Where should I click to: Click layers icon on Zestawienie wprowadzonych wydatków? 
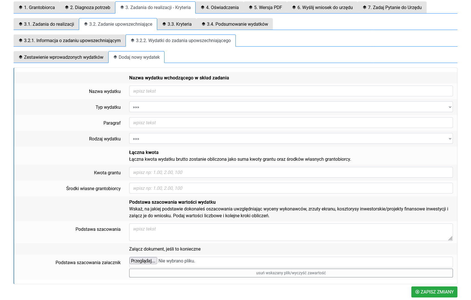[20, 57]
